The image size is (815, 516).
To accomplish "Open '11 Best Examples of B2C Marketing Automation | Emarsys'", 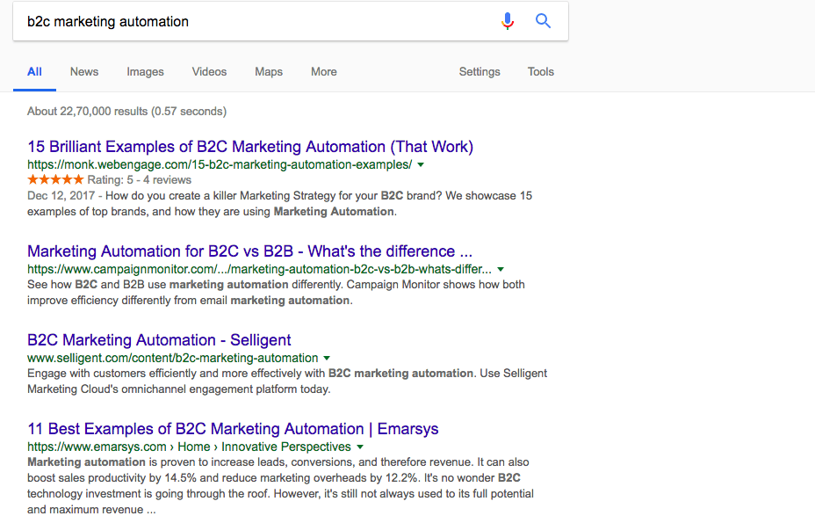I will click(233, 429).
